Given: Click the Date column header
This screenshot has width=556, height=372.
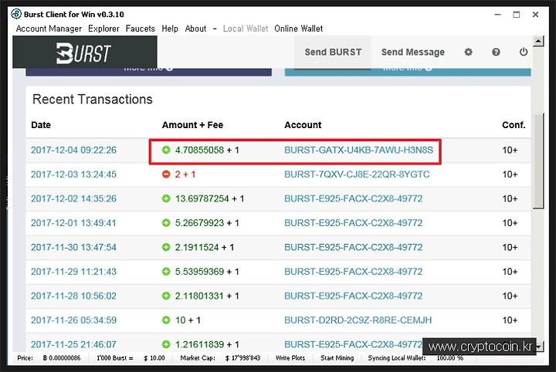Looking at the screenshot, I should point(41,125).
